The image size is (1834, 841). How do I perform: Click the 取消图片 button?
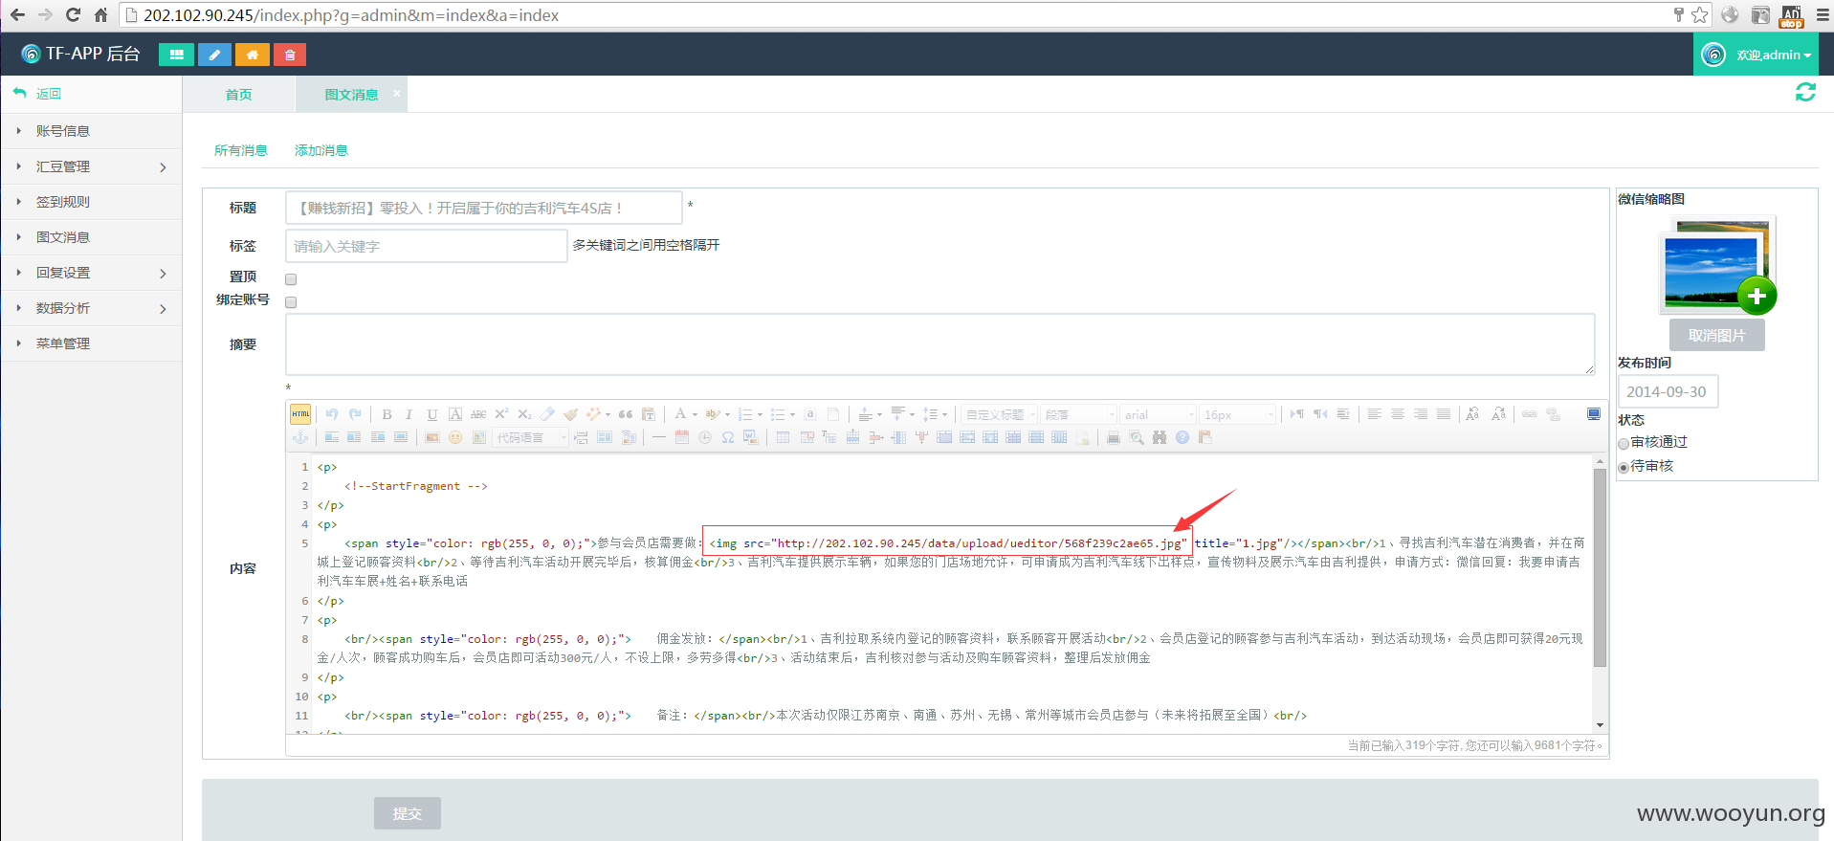click(x=1716, y=336)
